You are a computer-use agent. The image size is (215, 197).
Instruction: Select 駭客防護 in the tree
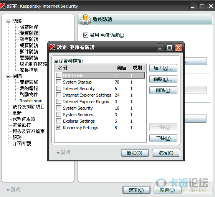29,39
